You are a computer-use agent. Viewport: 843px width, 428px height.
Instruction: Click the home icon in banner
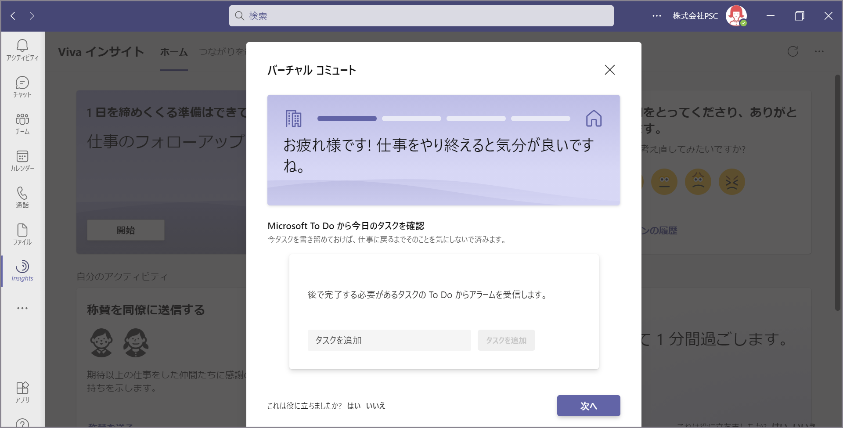tap(594, 119)
